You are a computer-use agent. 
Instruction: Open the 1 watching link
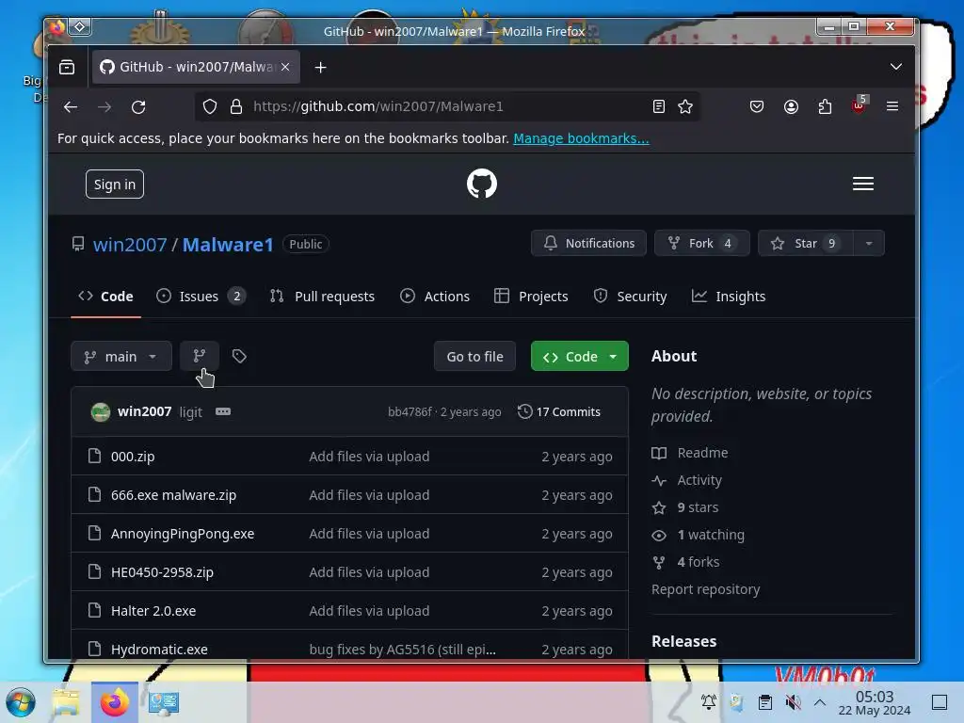698,535
